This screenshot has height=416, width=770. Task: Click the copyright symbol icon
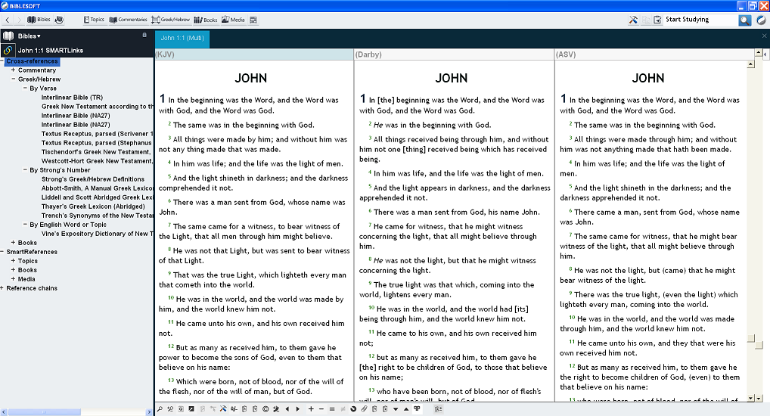point(265,409)
